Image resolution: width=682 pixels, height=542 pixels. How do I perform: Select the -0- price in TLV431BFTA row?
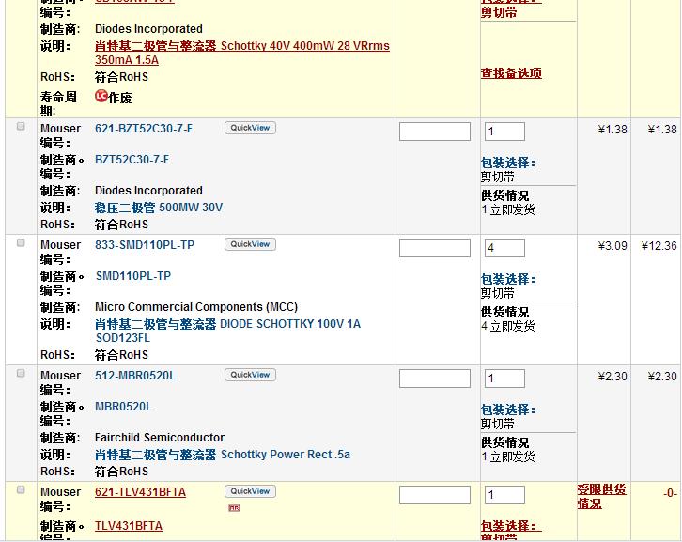pos(670,493)
